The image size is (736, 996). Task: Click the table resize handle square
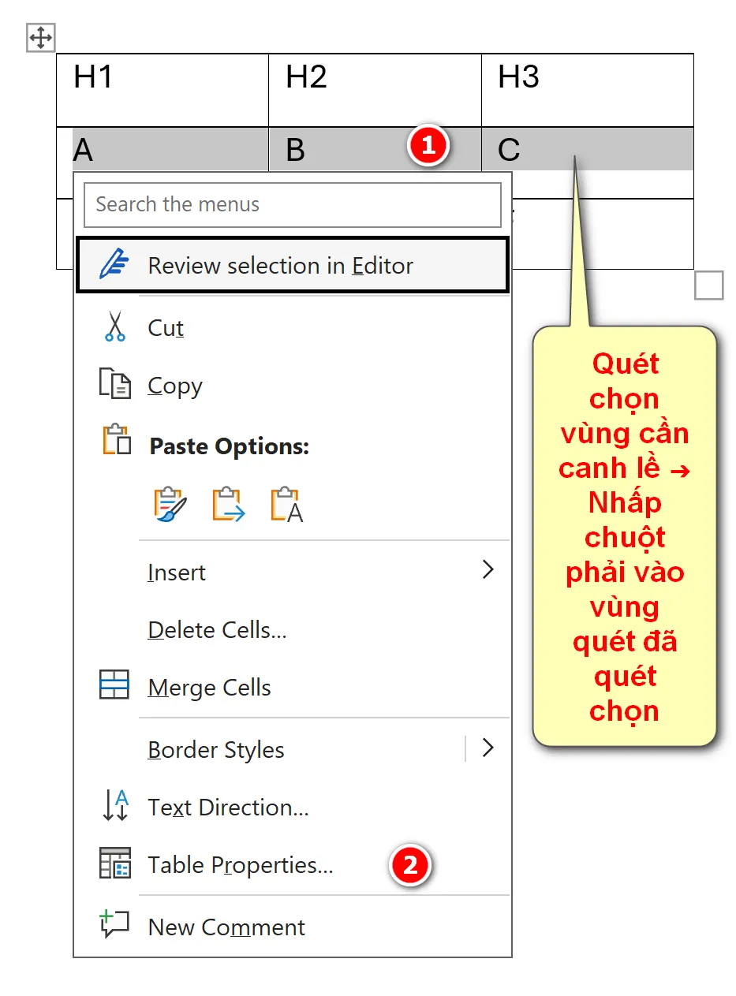click(708, 285)
